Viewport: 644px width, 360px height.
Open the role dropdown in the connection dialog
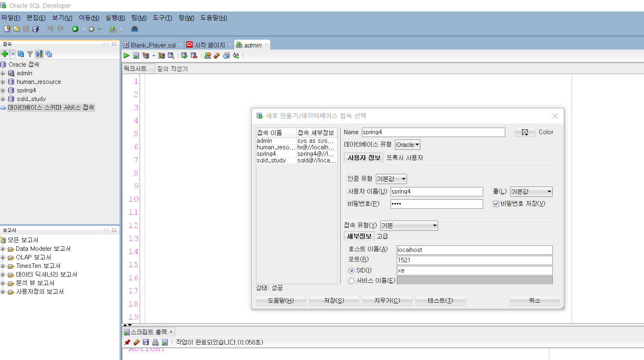click(531, 191)
